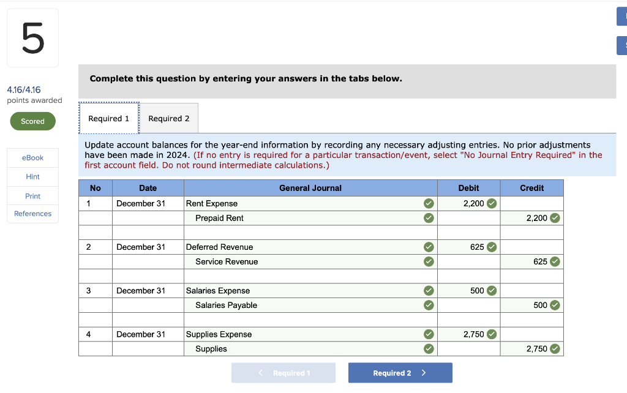Click the green check beside Service Revenue credit 625
The height and width of the screenshot is (393, 627).
[555, 261]
